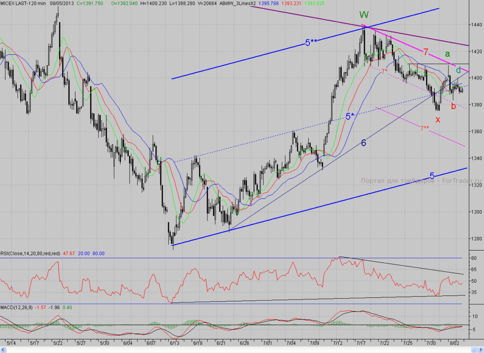Click the ABillW_3LinesII2 indicator name in header
Viewport: 484px width, 353px height.
tap(237, 3)
